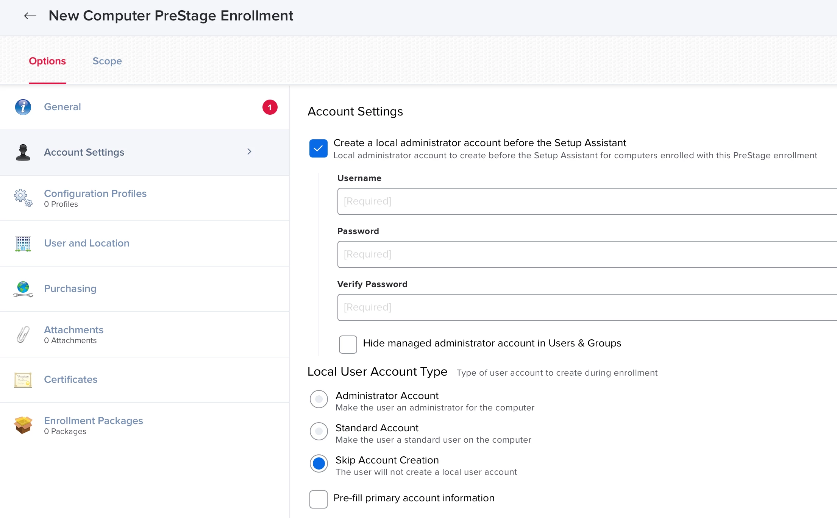
Task: Open the Options tab
Action: 47,61
